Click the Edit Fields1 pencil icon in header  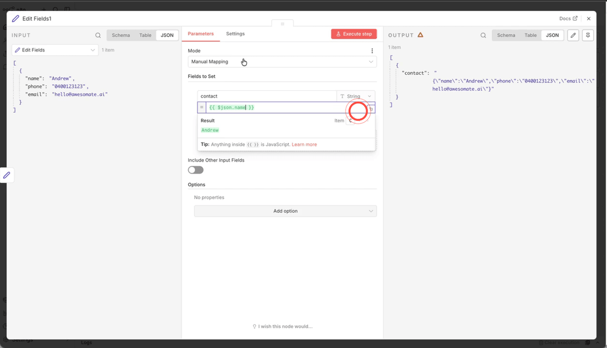[x=16, y=19]
